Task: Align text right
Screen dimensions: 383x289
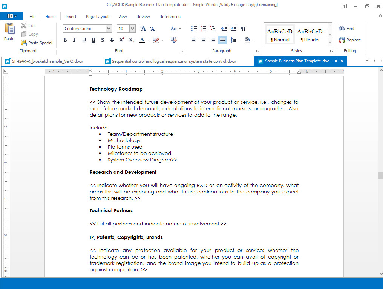Action: 213,40
